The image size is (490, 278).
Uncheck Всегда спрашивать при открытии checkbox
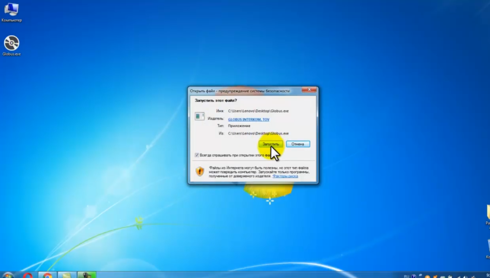[x=197, y=155]
